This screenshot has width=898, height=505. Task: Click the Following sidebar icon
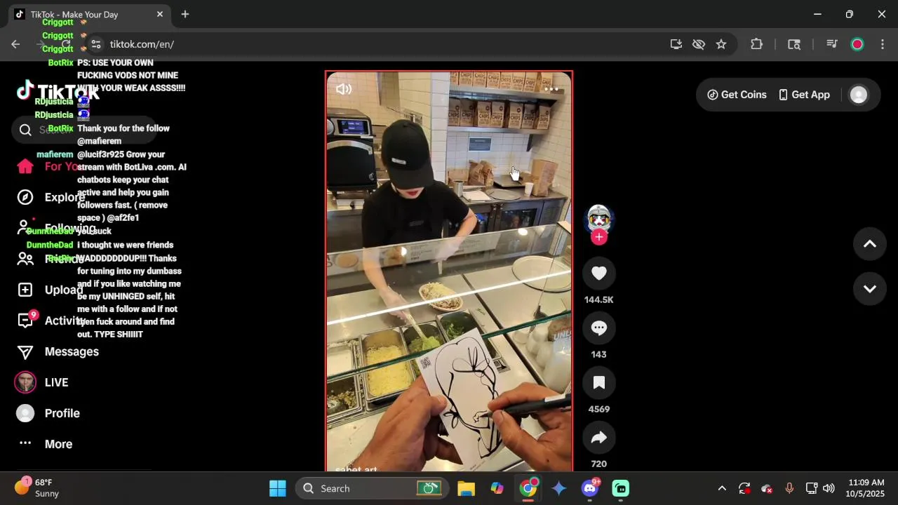click(23, 228)
